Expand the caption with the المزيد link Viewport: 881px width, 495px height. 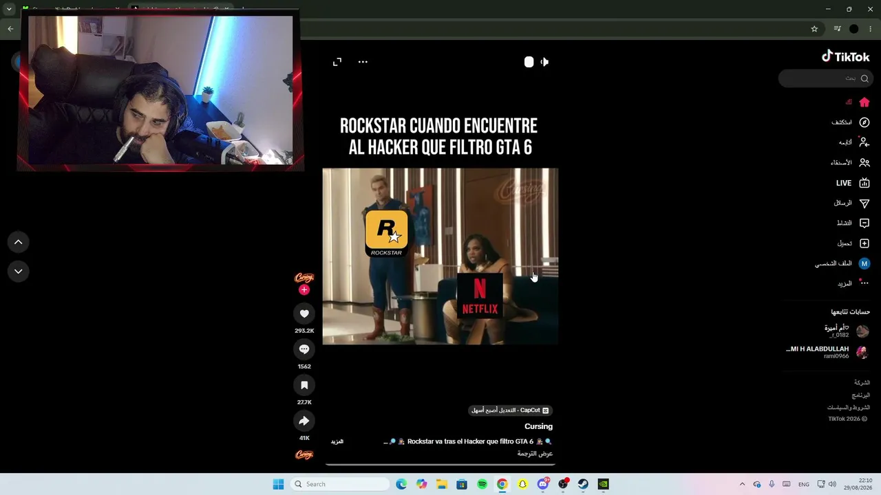click(337, 441)
